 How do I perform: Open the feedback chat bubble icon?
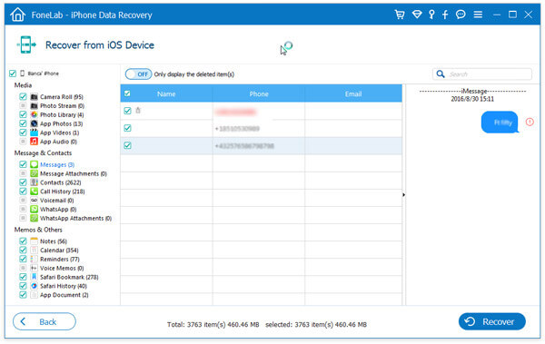click(x=461, y=15)
